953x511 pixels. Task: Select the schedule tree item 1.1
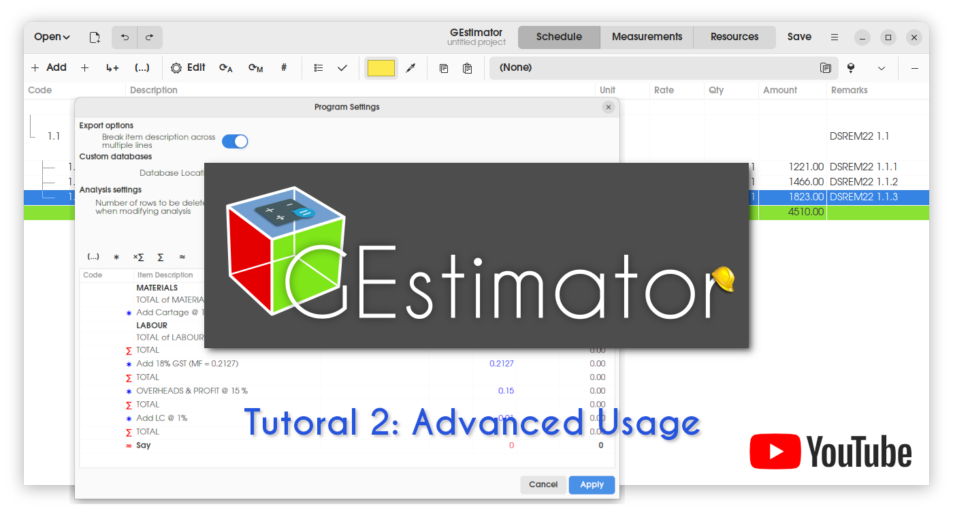pyautogui.click(x=54, y=136)
